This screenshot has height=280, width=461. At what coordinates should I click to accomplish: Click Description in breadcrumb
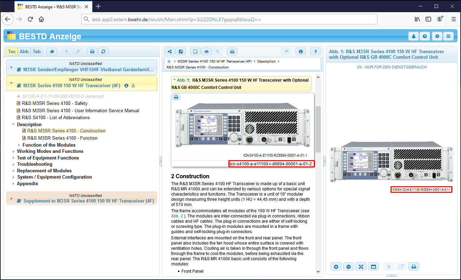[x=266, y=61]
